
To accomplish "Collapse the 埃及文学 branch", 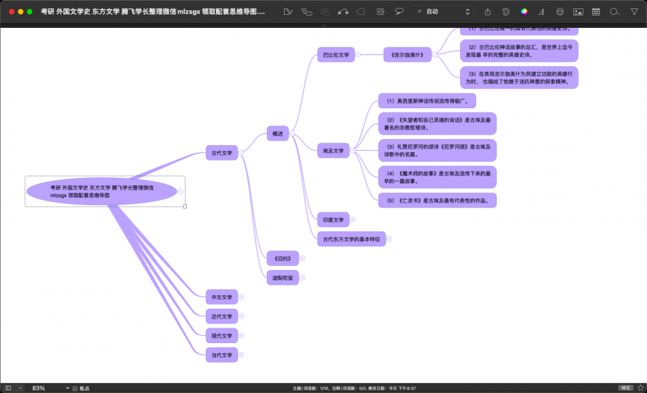I will [353, 151].
